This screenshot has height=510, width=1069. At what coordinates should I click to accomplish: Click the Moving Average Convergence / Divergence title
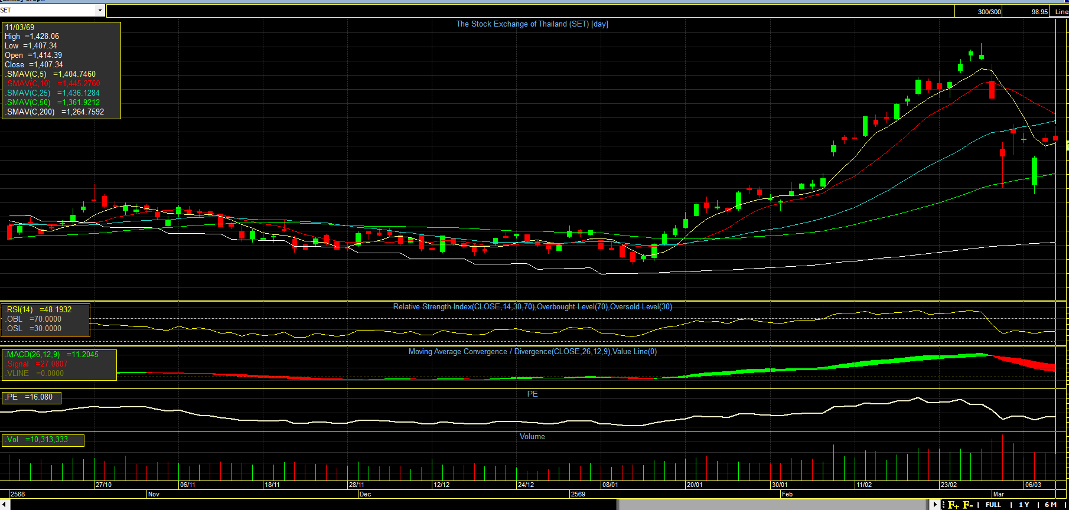click(533, 352)
